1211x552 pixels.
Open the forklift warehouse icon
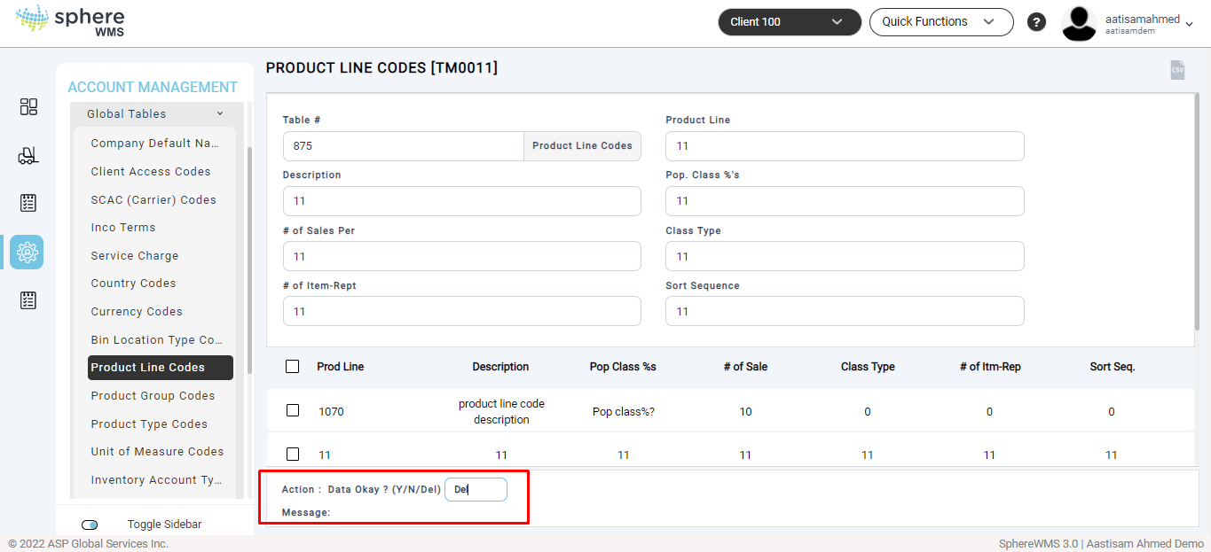28,156
